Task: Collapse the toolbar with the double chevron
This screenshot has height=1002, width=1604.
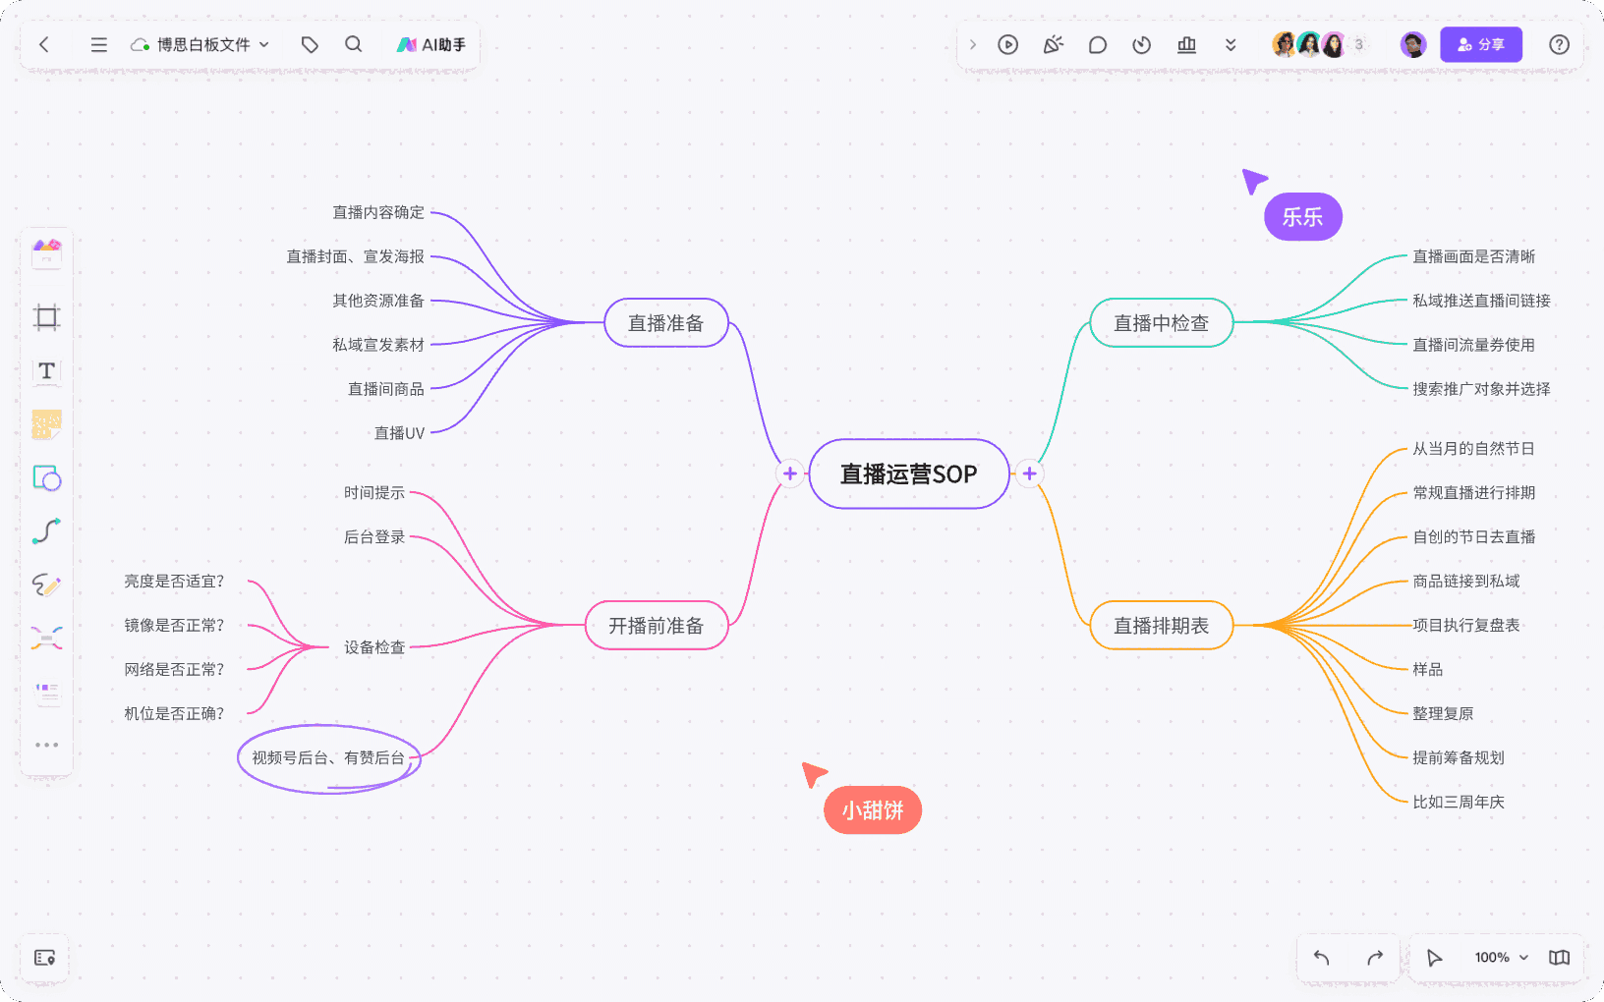Action: tap(1231, 44)
